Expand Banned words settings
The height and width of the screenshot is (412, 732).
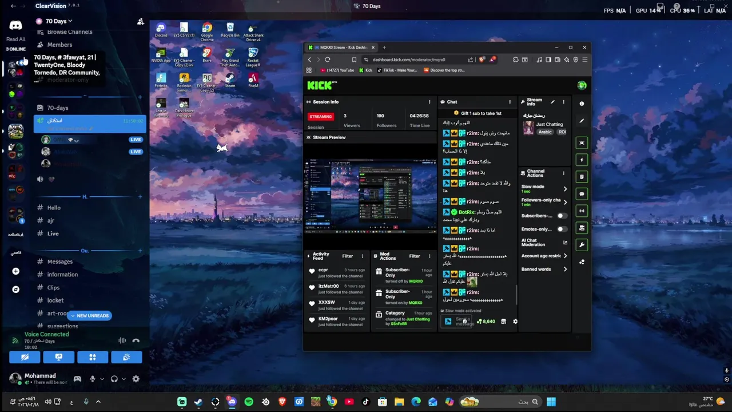coord(565,269)
